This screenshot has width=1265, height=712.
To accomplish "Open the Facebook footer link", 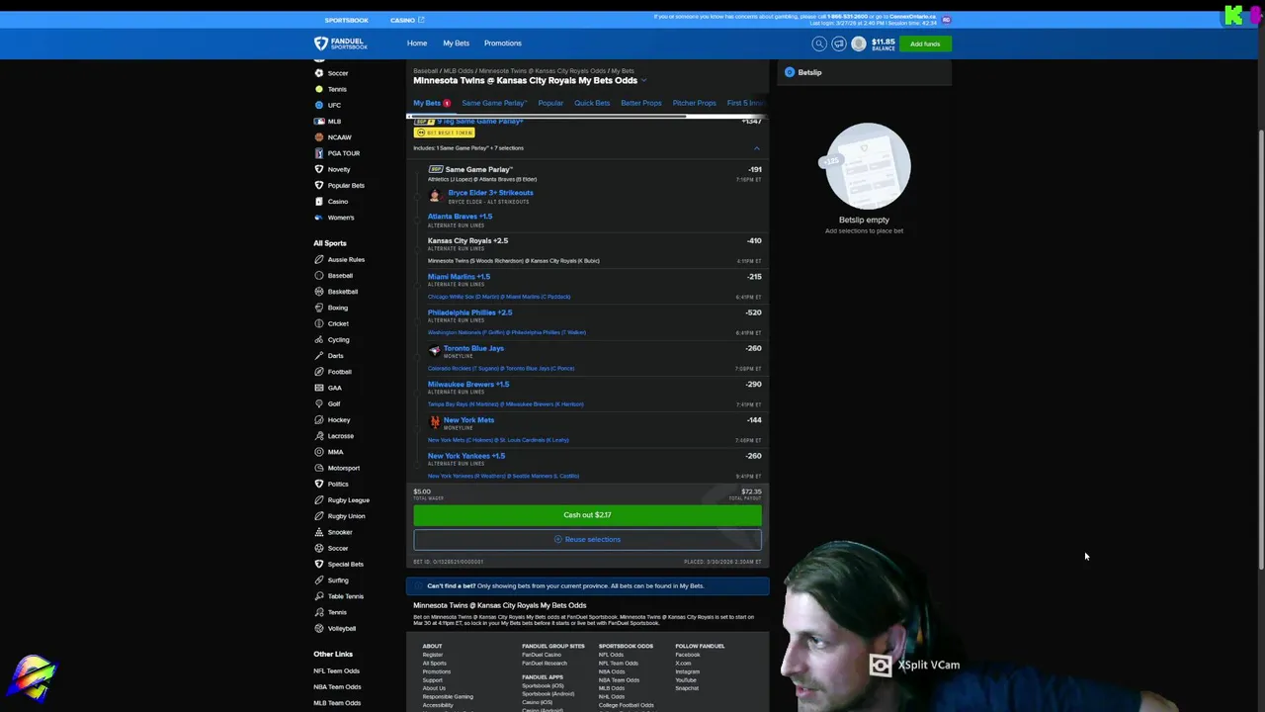I will click(687, 655).
